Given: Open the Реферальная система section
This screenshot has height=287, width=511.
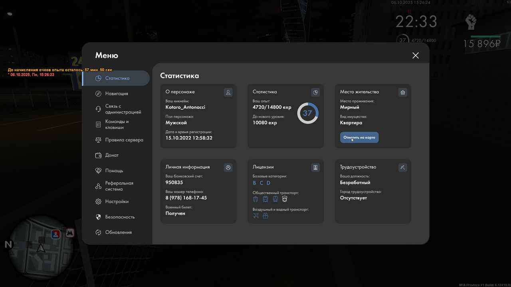Looking at the screenshot, I should pos(116,186).
